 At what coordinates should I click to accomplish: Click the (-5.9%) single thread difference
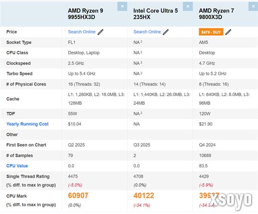206,185
